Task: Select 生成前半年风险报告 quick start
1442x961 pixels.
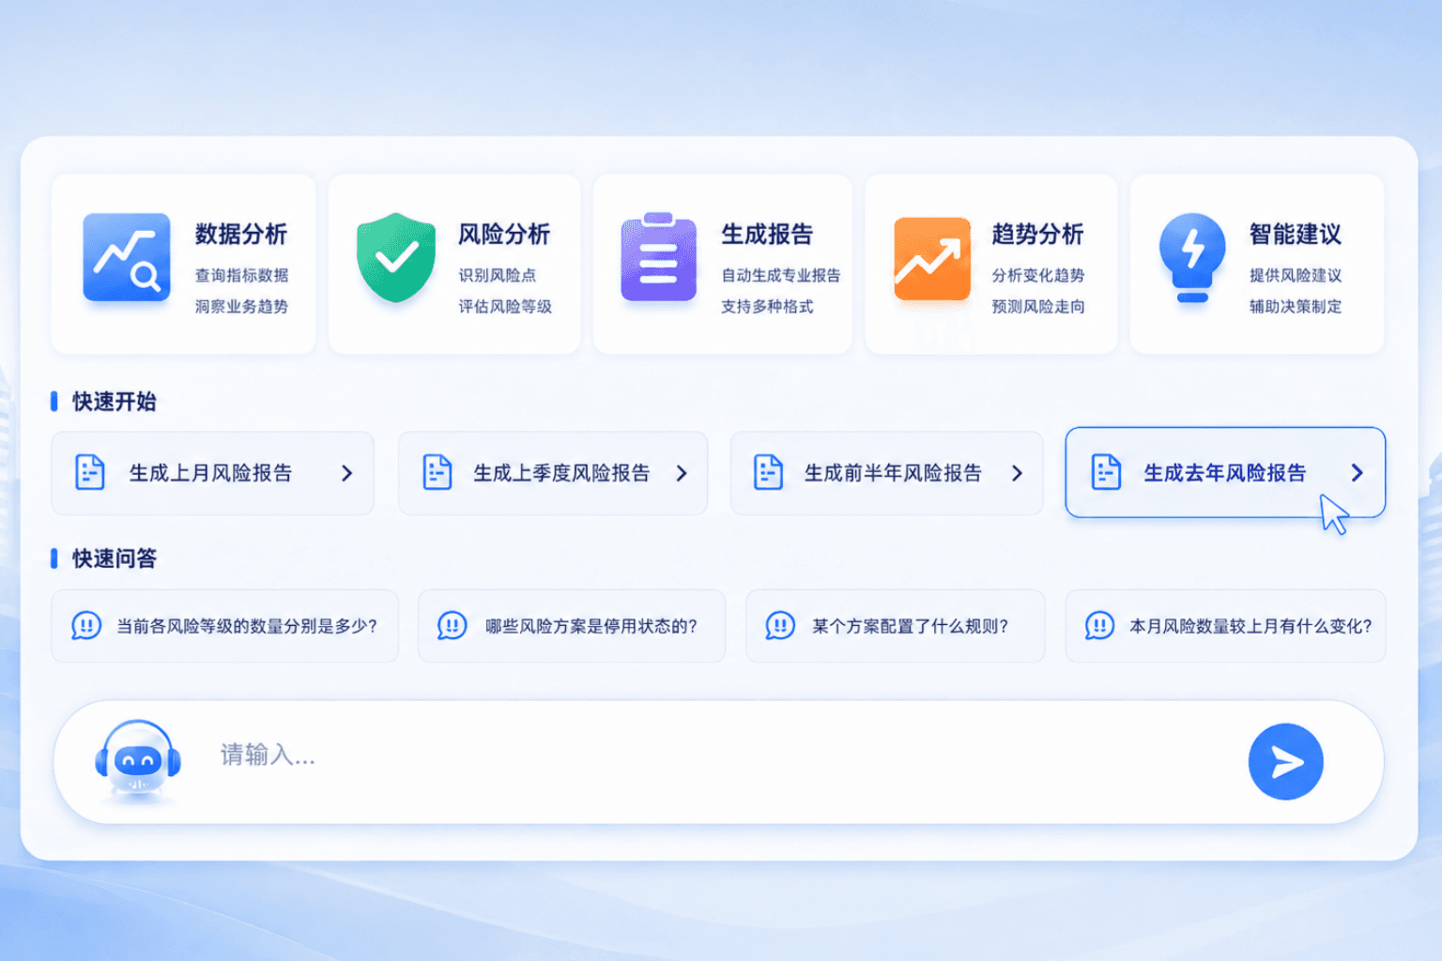Action: [887, 473]
